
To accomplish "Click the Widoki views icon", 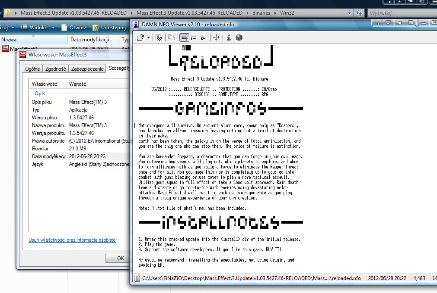I will tap(24, 28).
